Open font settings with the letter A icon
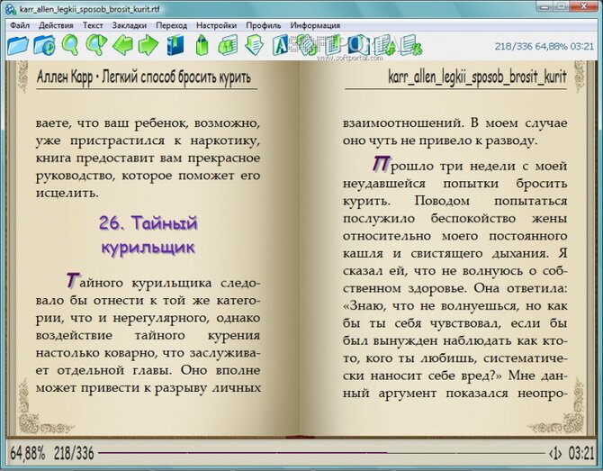Viewport: 603px width, 471px height. tap(280, 45)
